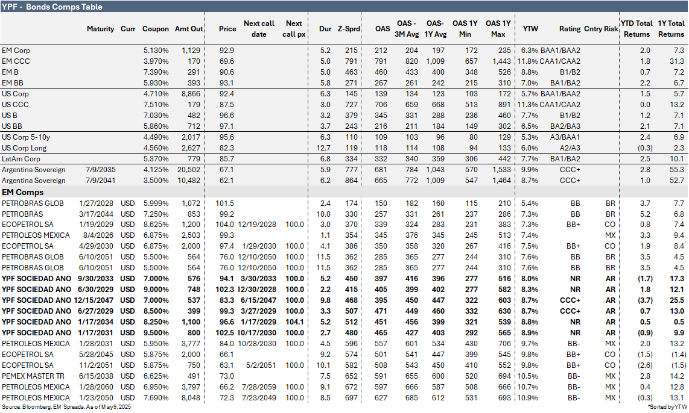This screenshot has width=689, height=413.
Task: Select the 'Coupon' column header
Action: [x=156, y=28]
